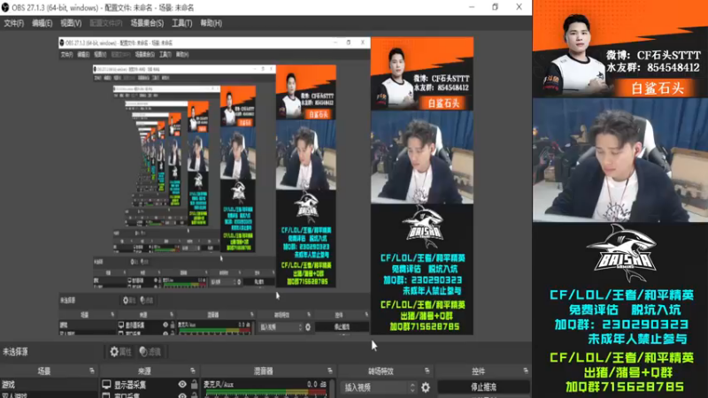
Task: Click the 麦克风/Aux mixer label
Action: tap(219, 384)
